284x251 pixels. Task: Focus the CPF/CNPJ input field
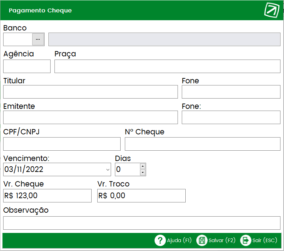point(62,144)
